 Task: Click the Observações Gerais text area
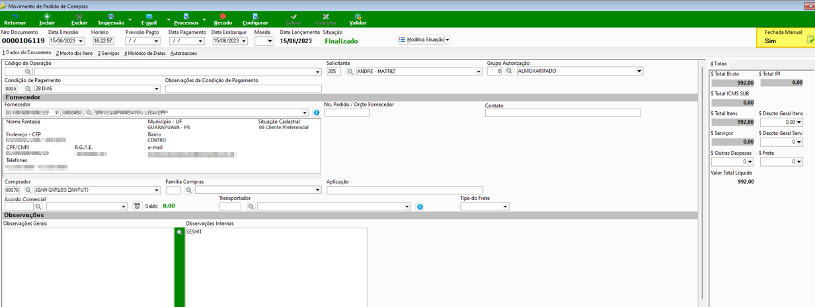click(x=88, y=267)
